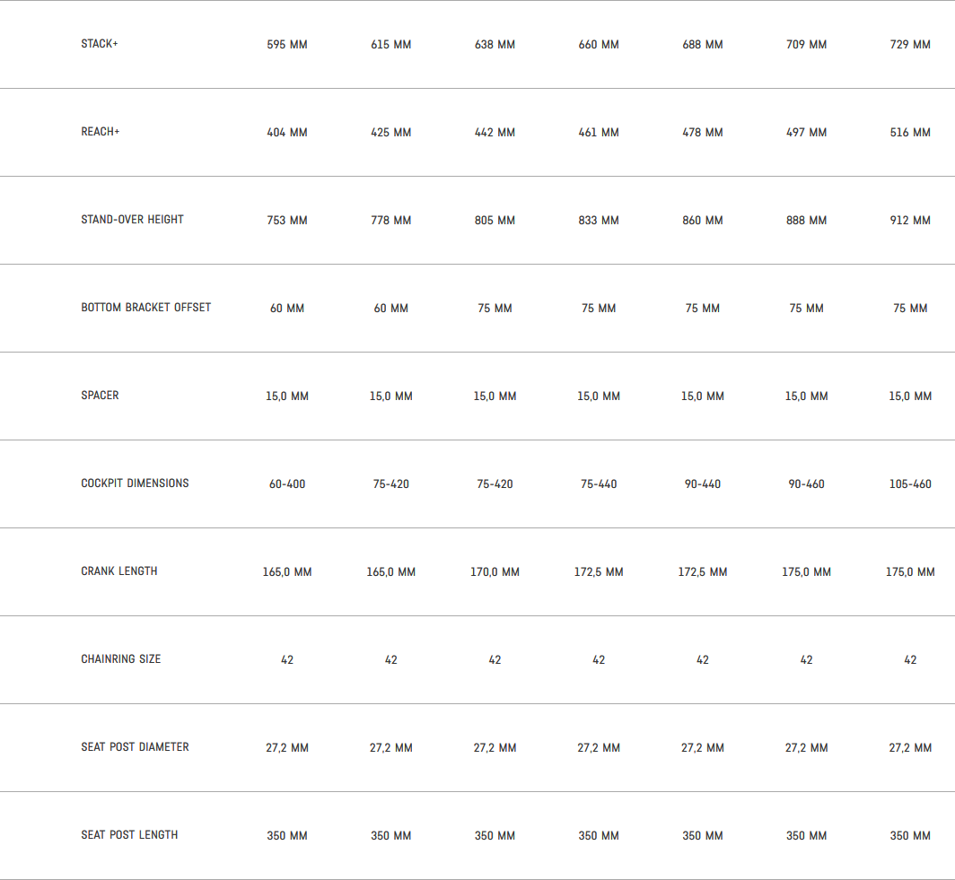
Task: Select the 105-460 cockpit dimension
Action: [910, 484]
